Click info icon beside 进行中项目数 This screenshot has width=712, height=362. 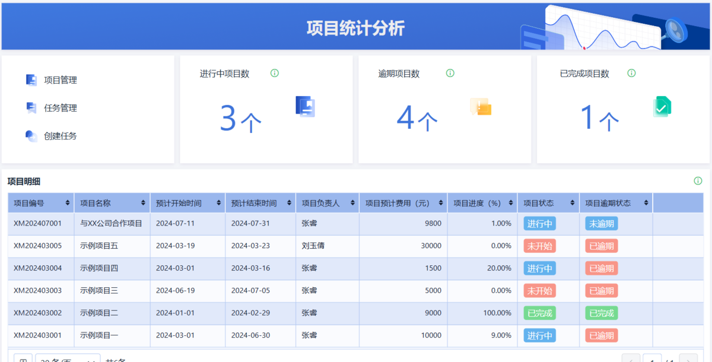tap(275, 74)
